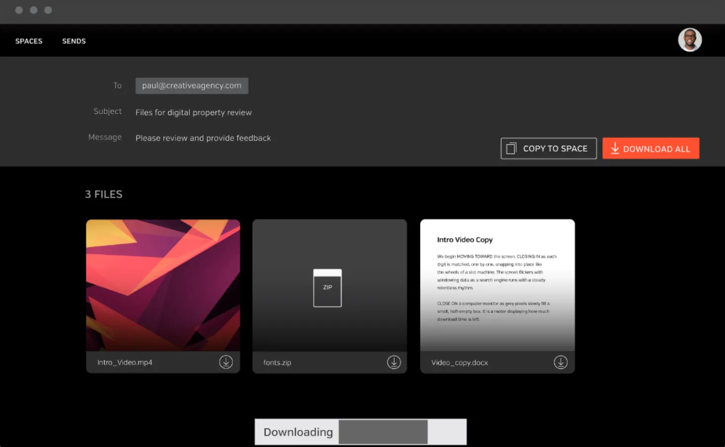
Task: Click the Video_copy.docx file name
Action: tap(459, 363)
